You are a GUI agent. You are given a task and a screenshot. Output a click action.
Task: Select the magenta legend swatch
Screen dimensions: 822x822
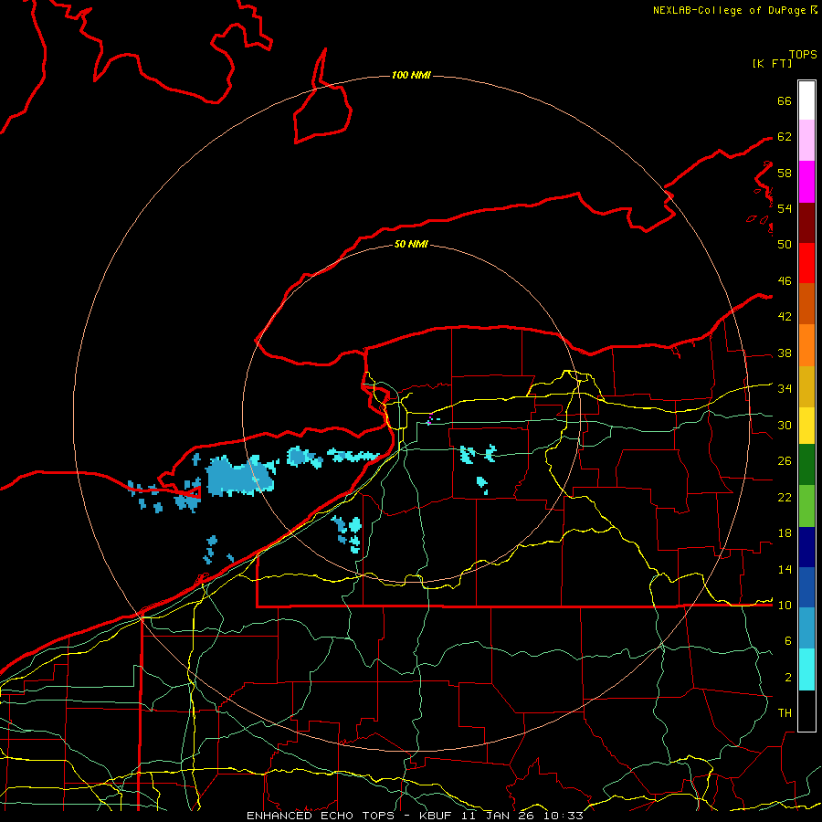806,182
